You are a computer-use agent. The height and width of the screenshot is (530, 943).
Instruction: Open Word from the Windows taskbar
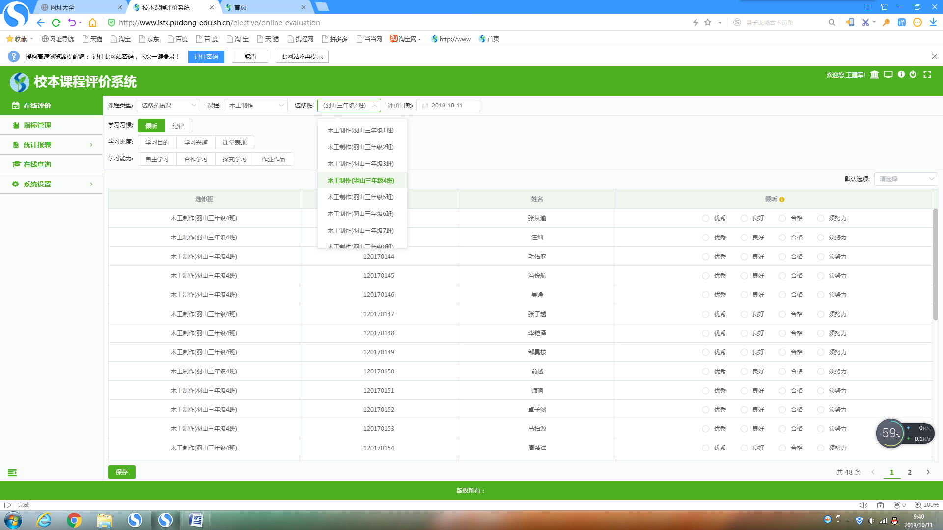(x=195, y=520)
